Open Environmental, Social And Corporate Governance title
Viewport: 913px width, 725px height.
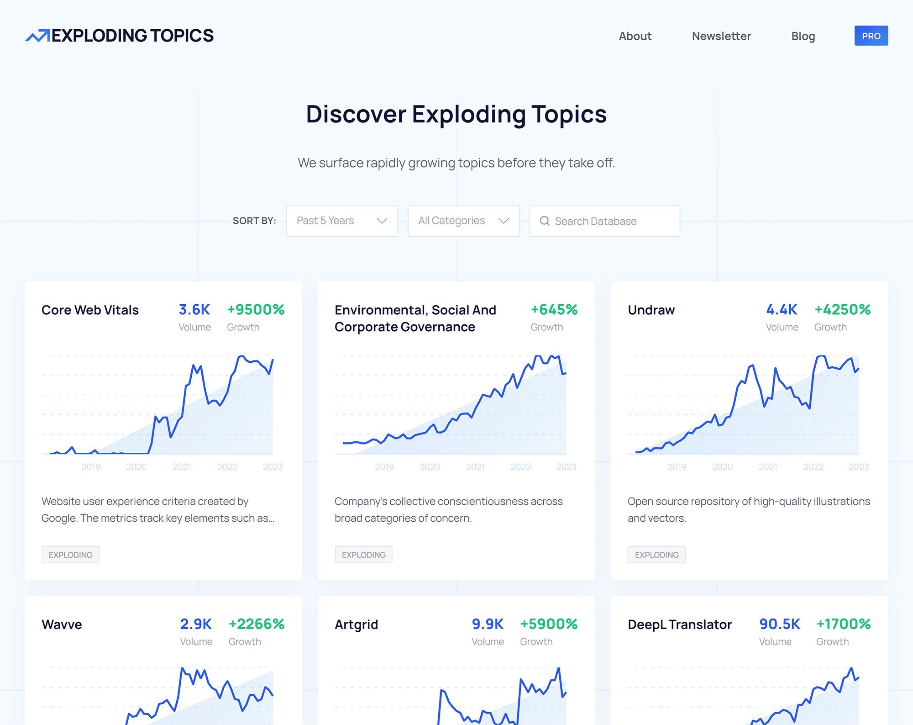(x=415, y=318)
